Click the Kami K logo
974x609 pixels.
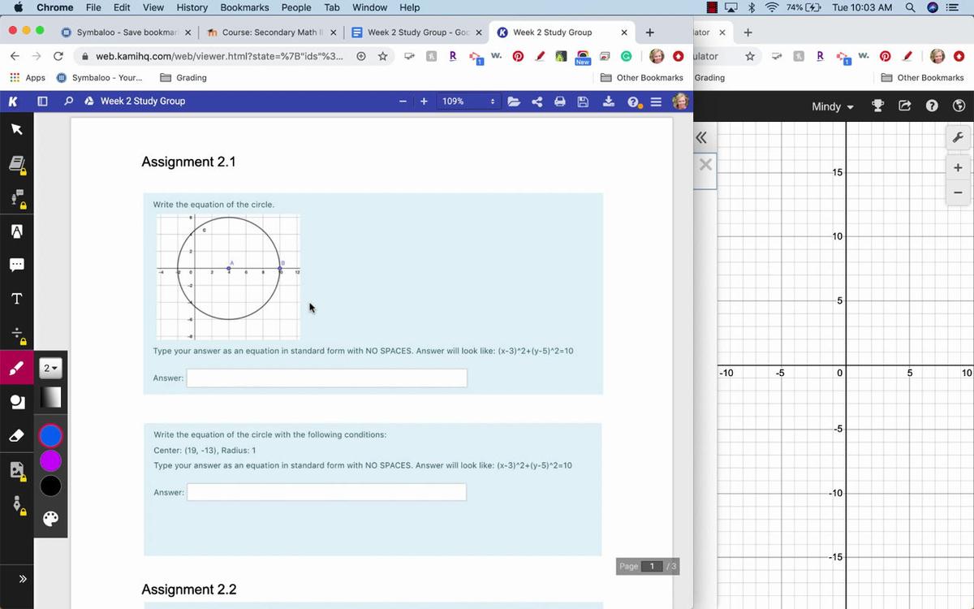[12, 101]
